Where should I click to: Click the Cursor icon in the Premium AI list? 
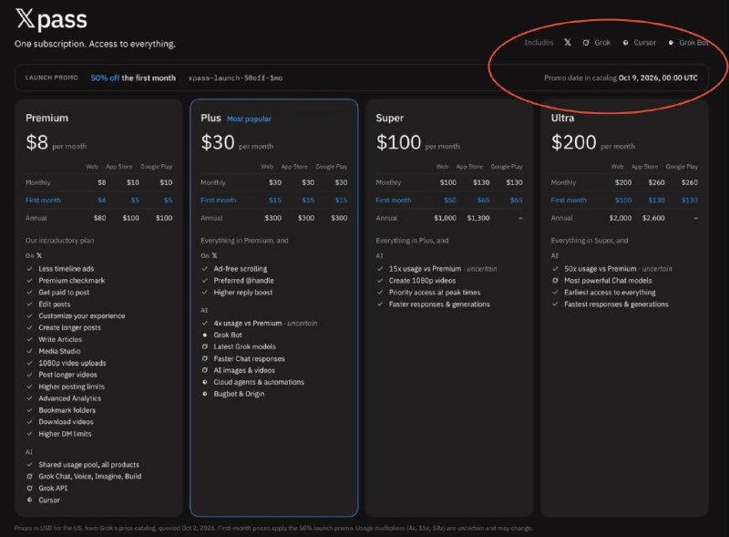29,501
